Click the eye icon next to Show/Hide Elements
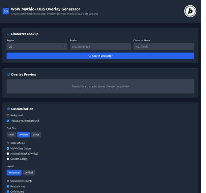 8,181
